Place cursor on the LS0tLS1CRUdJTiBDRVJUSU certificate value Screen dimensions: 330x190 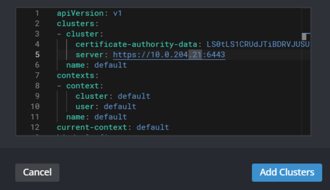[x=258, y=44]
